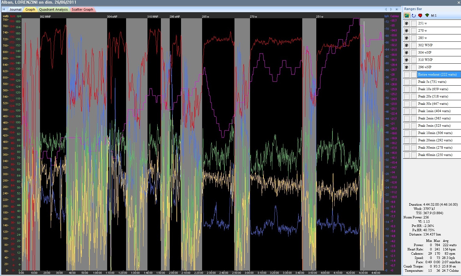Click the magenta 'Celsius' axis label

[394, 16]
